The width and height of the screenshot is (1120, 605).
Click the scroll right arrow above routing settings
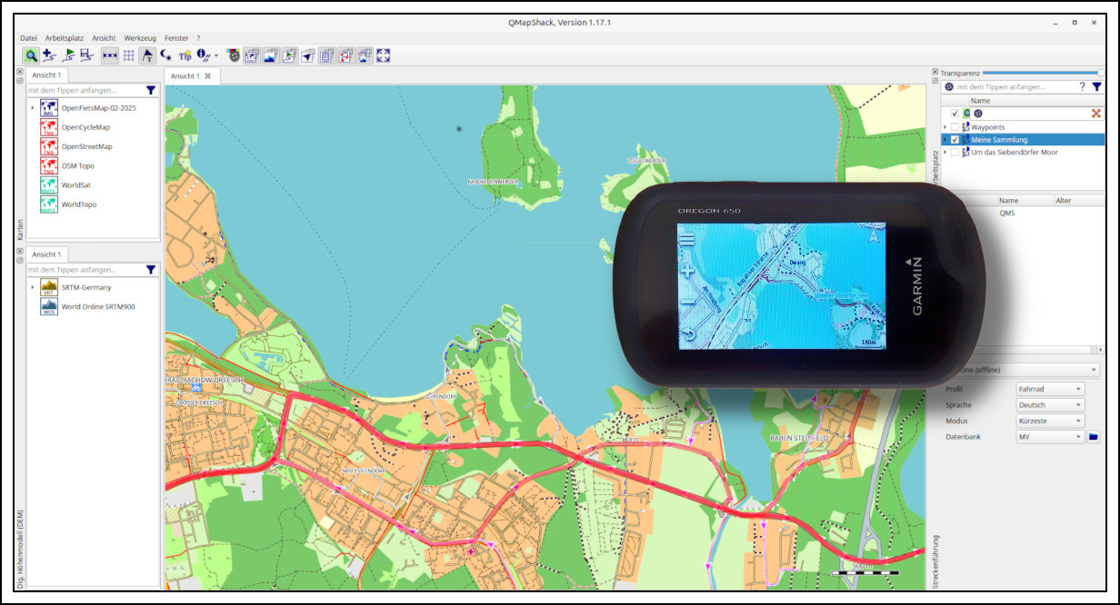click(x=1102, y=349)
